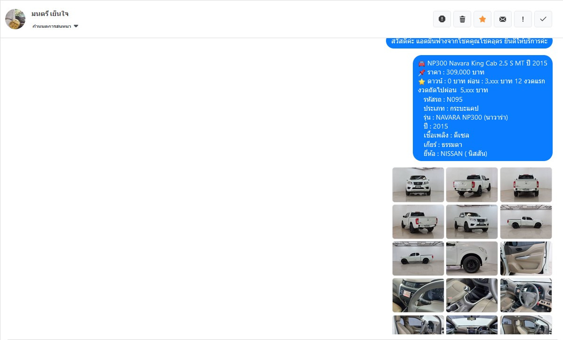563x340 pixels.
Task: Flag priority with the plain exclamation mark icon
Action: click(523, 19)
